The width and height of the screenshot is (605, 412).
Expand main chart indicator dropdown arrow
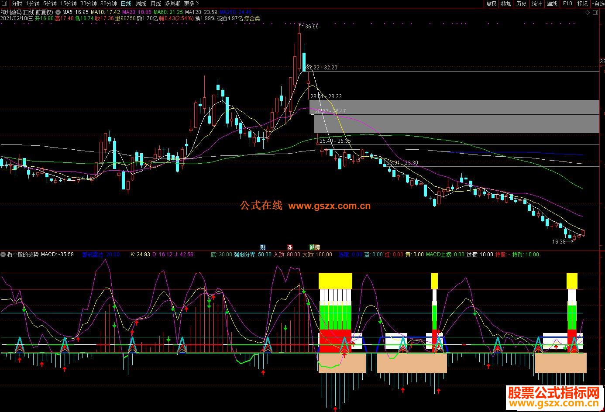[58, 12]
